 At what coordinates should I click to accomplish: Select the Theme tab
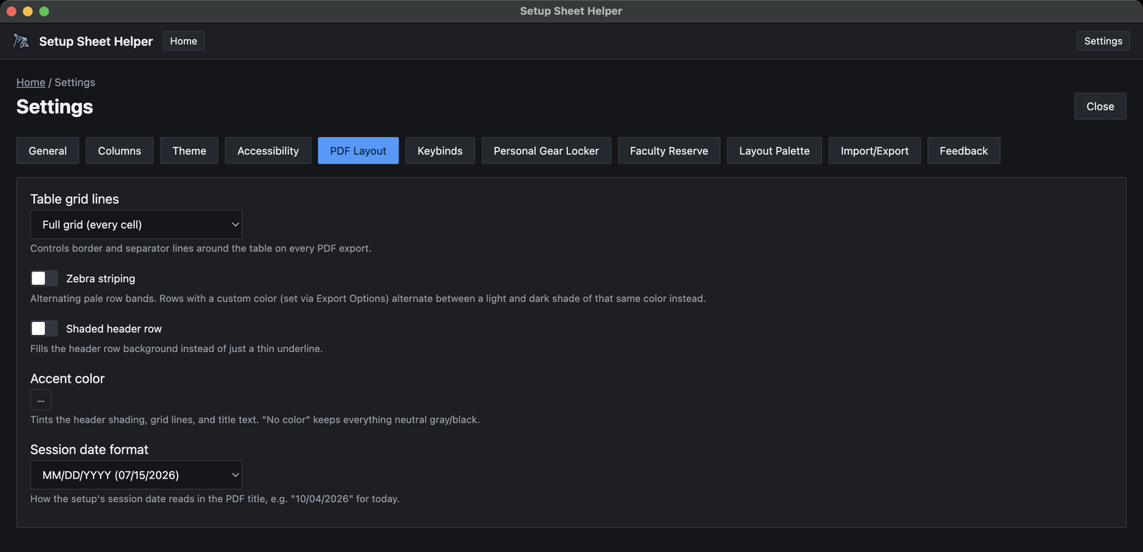189,151
